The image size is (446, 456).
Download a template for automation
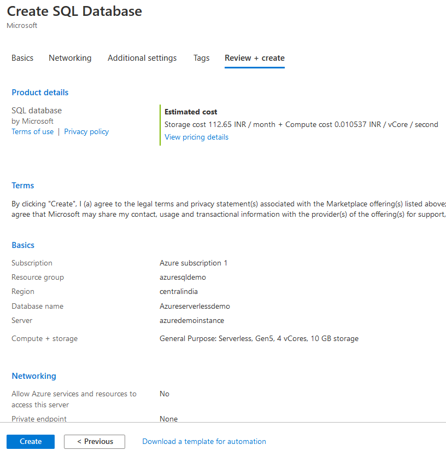tap(204, 441)
